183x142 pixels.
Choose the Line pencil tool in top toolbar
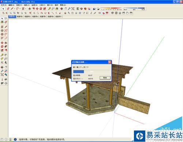click(12, 9)
